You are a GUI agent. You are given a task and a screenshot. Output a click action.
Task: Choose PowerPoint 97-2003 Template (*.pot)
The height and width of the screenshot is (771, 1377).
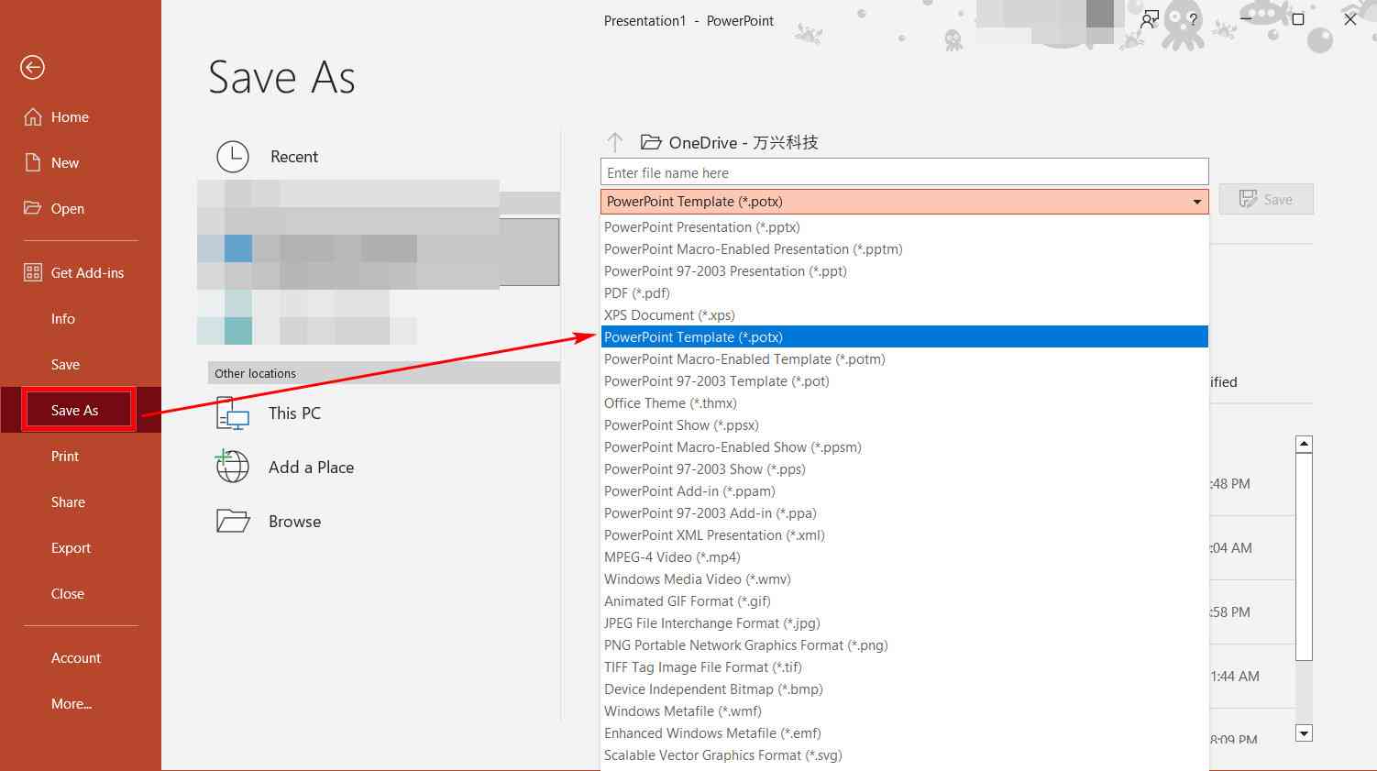[x=904, y=381]
